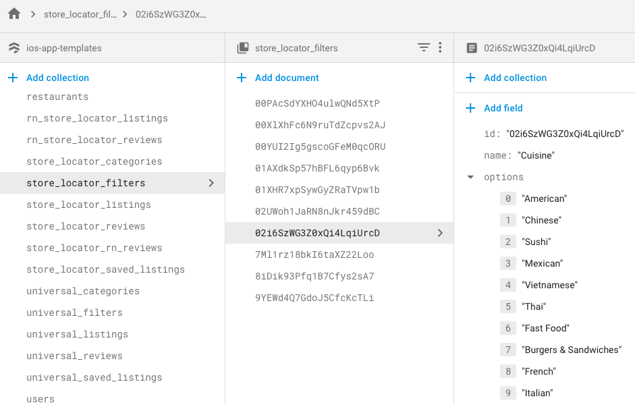Open the filter icon in the documents panel

pos(424,47)
